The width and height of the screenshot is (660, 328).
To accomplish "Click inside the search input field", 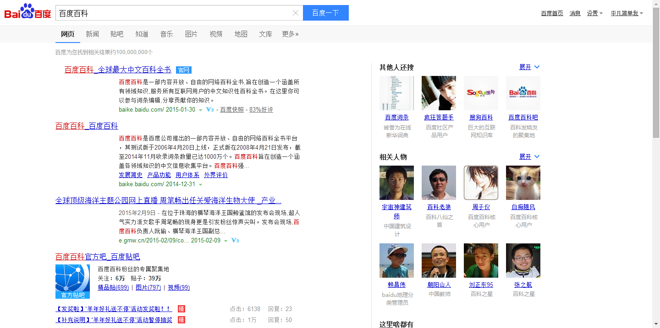I will coord(174,13).
